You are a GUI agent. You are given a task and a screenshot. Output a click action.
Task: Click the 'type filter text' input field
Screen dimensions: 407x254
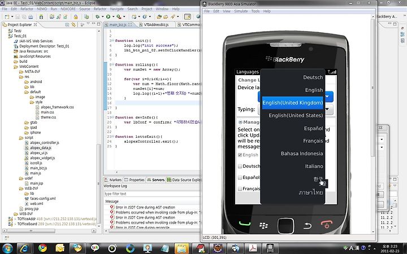(152, 194)
